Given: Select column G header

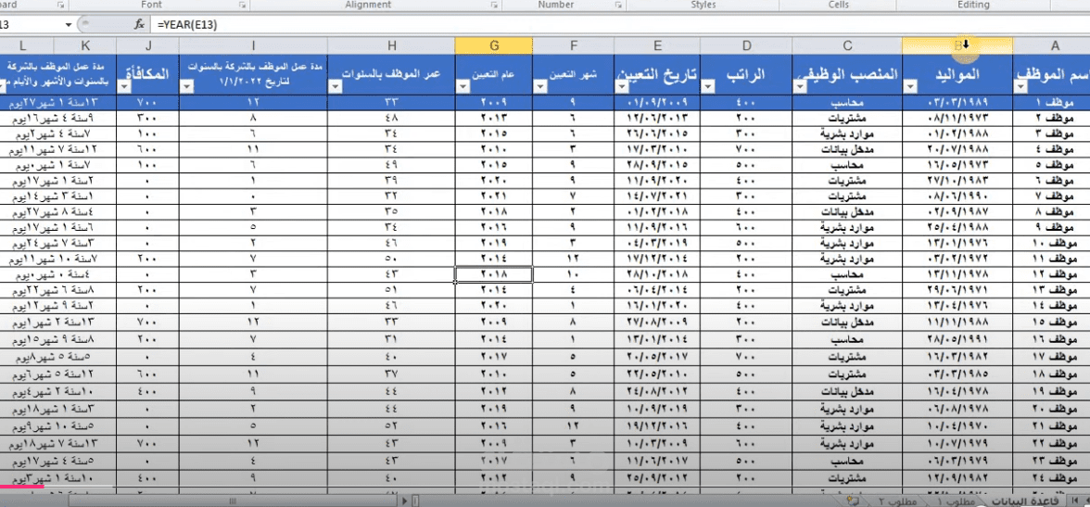Looking at the screenshot, I should coord(493,46).
